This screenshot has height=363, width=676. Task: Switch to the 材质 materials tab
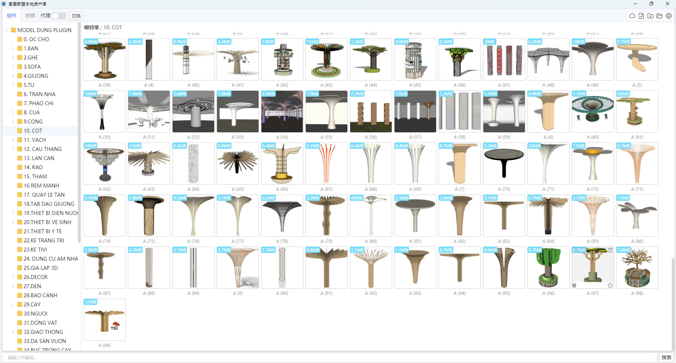[x=30, y=16]
